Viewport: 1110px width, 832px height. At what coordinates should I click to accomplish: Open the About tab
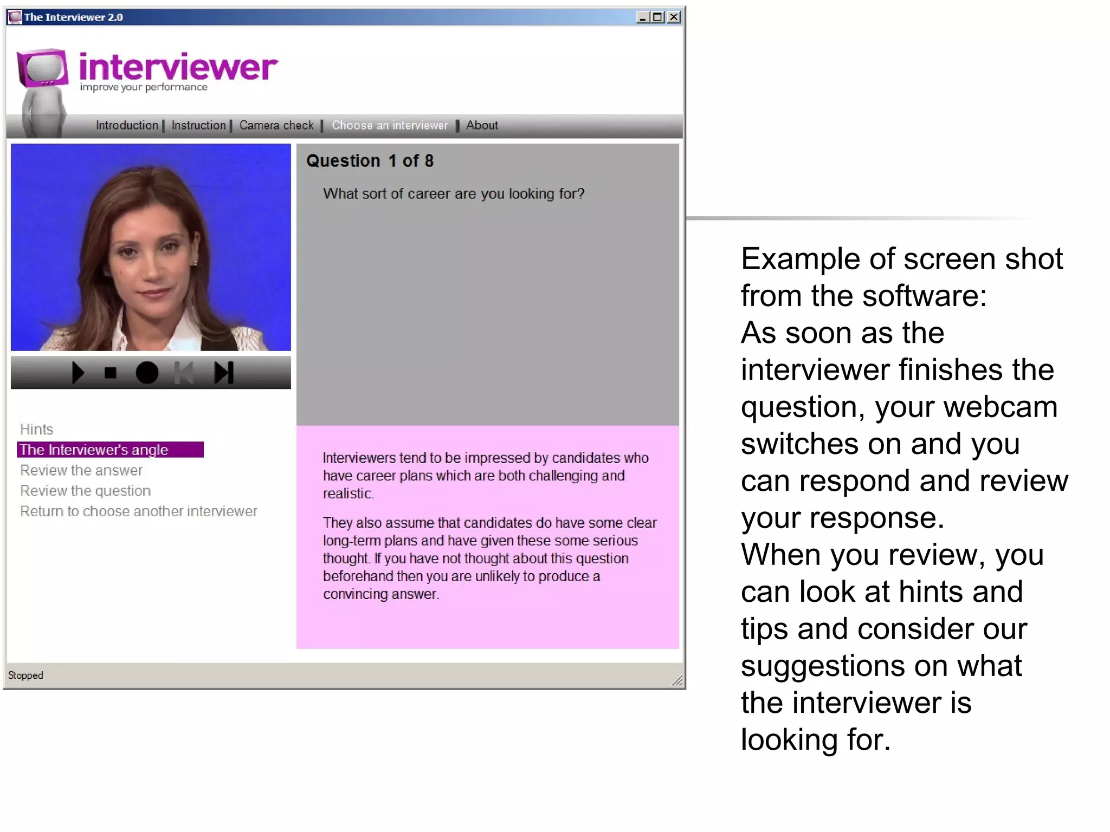pos(482,125)
